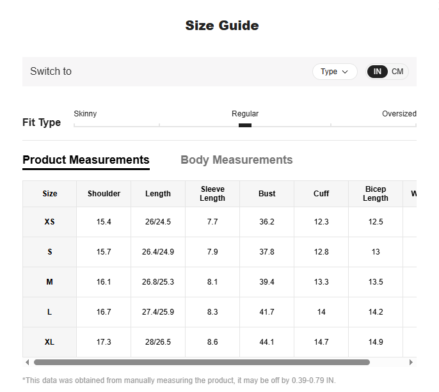
Task: Click the Bicep Length column header
Action: (376, 194)
